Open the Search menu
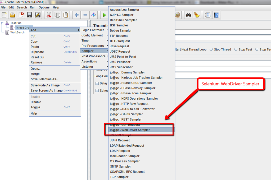The image size is (271, 180). click(22, 7)
